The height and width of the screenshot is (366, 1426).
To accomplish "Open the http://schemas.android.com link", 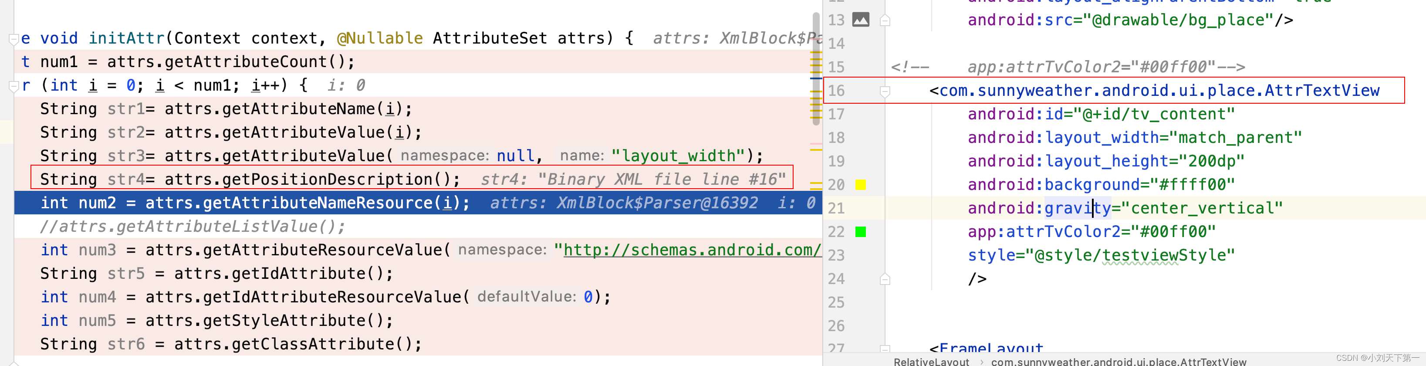I will point(692,250).
